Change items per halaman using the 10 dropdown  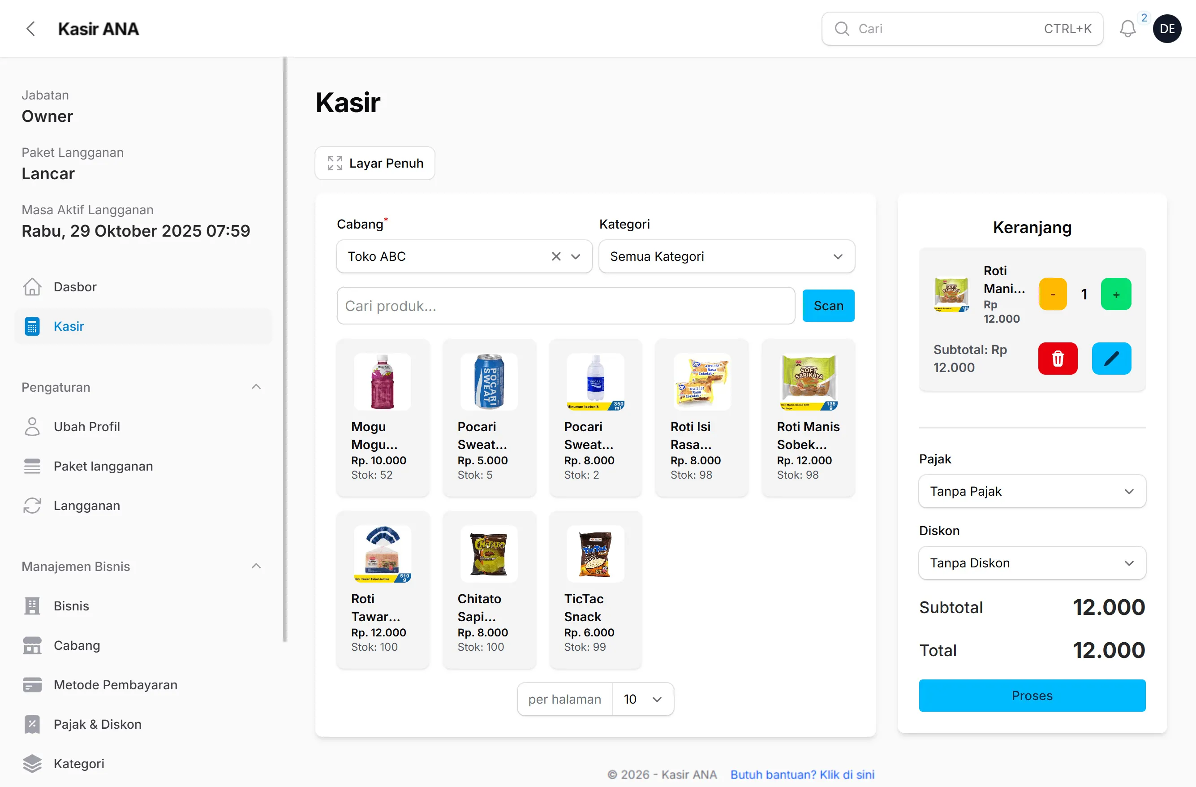(x=642, y=699)
